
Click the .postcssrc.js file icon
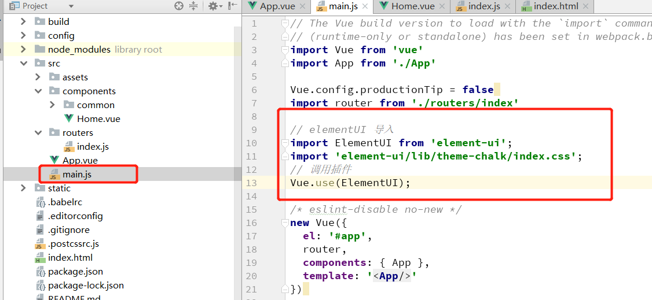[41, 244]
